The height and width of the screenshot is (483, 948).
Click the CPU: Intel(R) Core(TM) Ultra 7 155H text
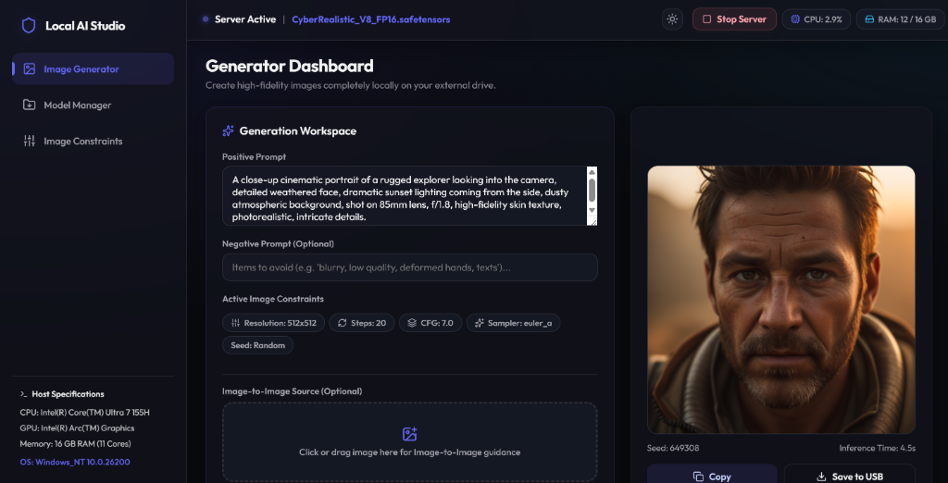(84, 413)
